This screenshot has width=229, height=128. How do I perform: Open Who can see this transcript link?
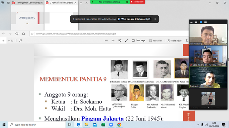pos(134,19)
